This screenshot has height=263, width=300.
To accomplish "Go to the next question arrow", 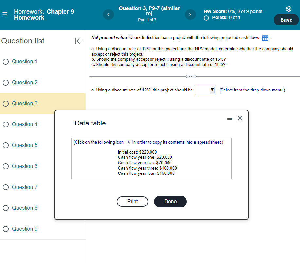I will [x=190, y=14].
